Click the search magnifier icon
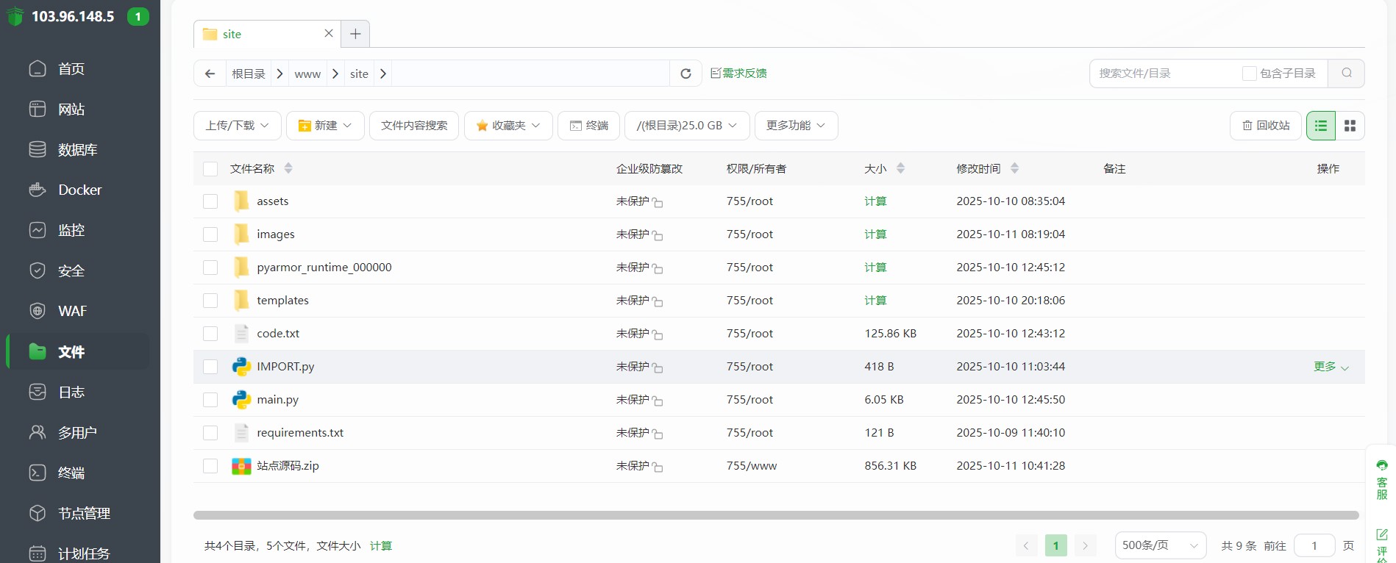 coord(1346,73)
